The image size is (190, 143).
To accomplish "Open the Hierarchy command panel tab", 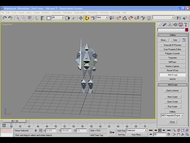I will (170, 25).
